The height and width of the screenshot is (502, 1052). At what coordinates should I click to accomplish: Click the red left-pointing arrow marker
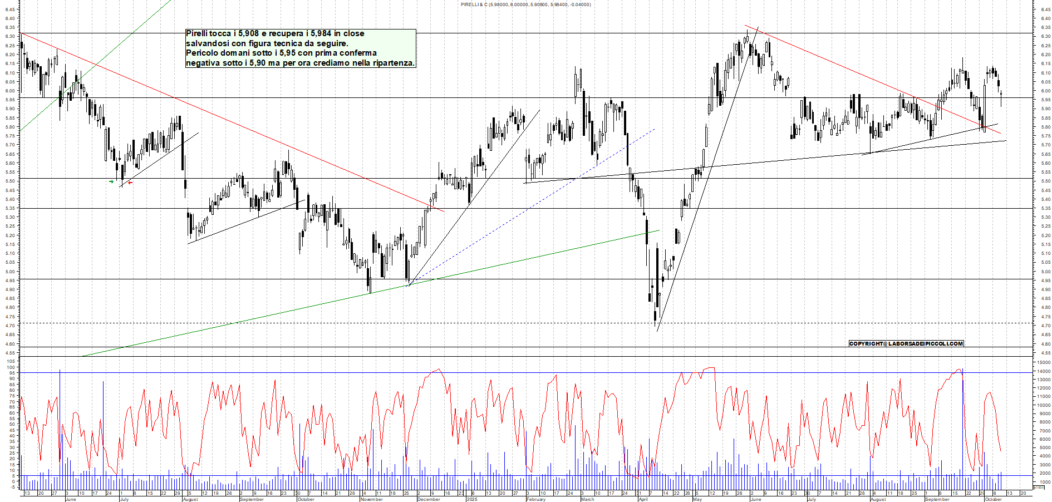point(130,182)
